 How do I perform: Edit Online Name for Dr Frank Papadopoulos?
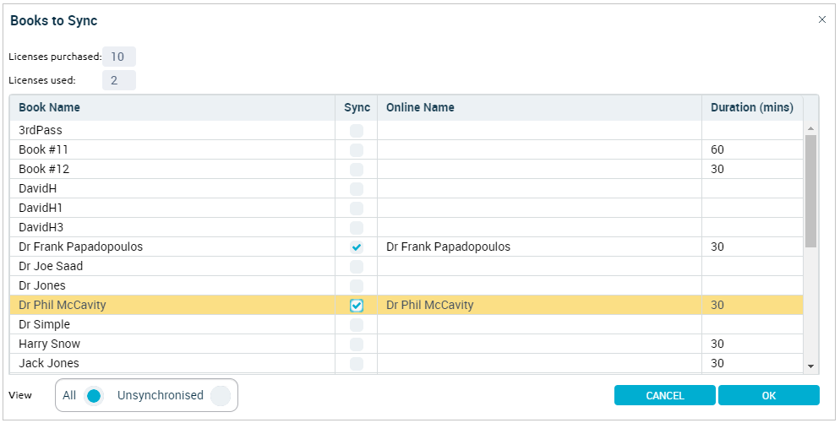tap(539, 247)
